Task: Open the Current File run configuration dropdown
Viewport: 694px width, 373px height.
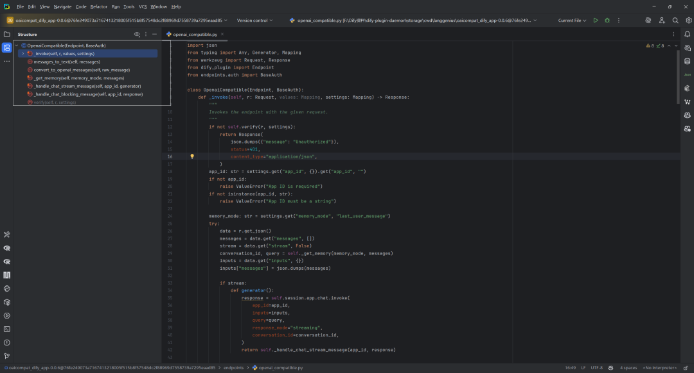Action: [x=572, y=21]
